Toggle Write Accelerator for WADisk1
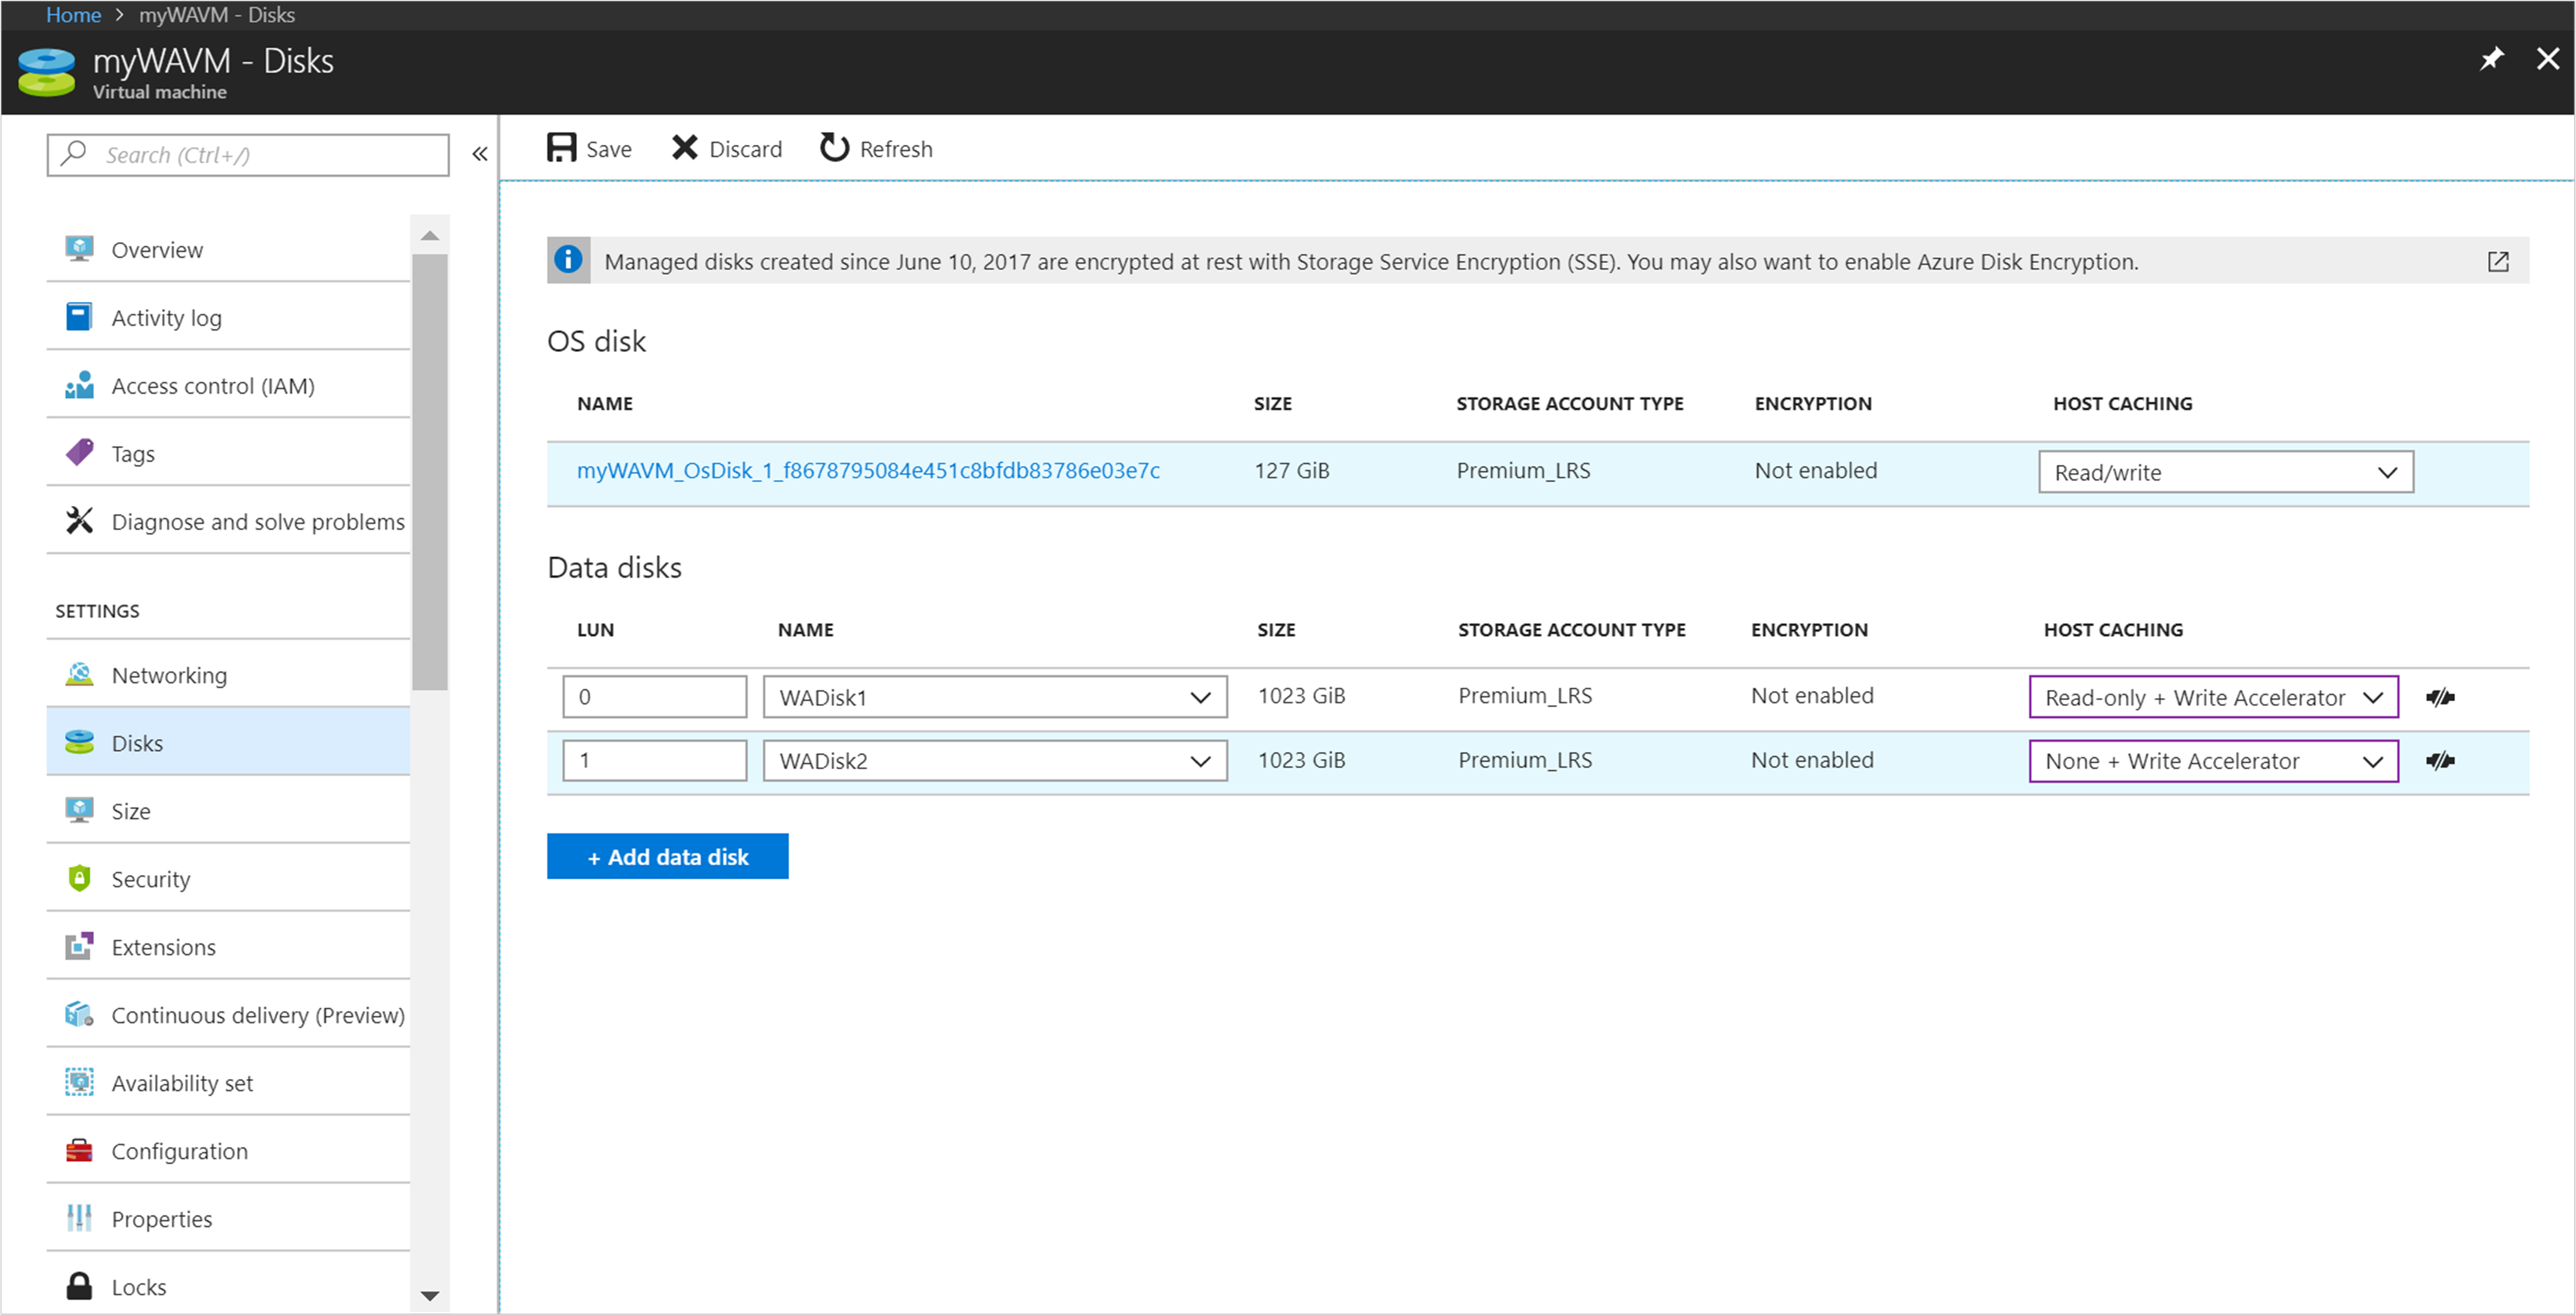This screenshot has height=1315, width=2576. [2442, 696]
